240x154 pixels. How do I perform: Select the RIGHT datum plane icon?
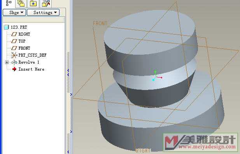14,34
